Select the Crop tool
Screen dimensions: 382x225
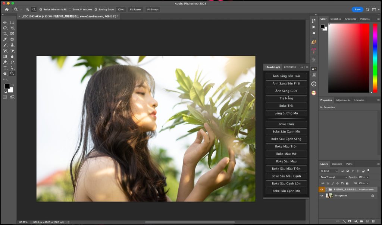point(5,33)
